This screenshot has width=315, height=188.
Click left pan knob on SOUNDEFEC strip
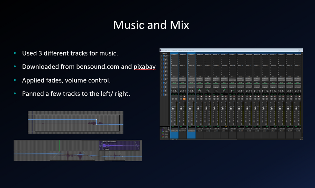click(190, 91)
